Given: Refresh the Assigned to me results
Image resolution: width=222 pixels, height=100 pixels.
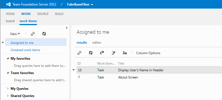Looking at the screenshot, I should 91,53.
